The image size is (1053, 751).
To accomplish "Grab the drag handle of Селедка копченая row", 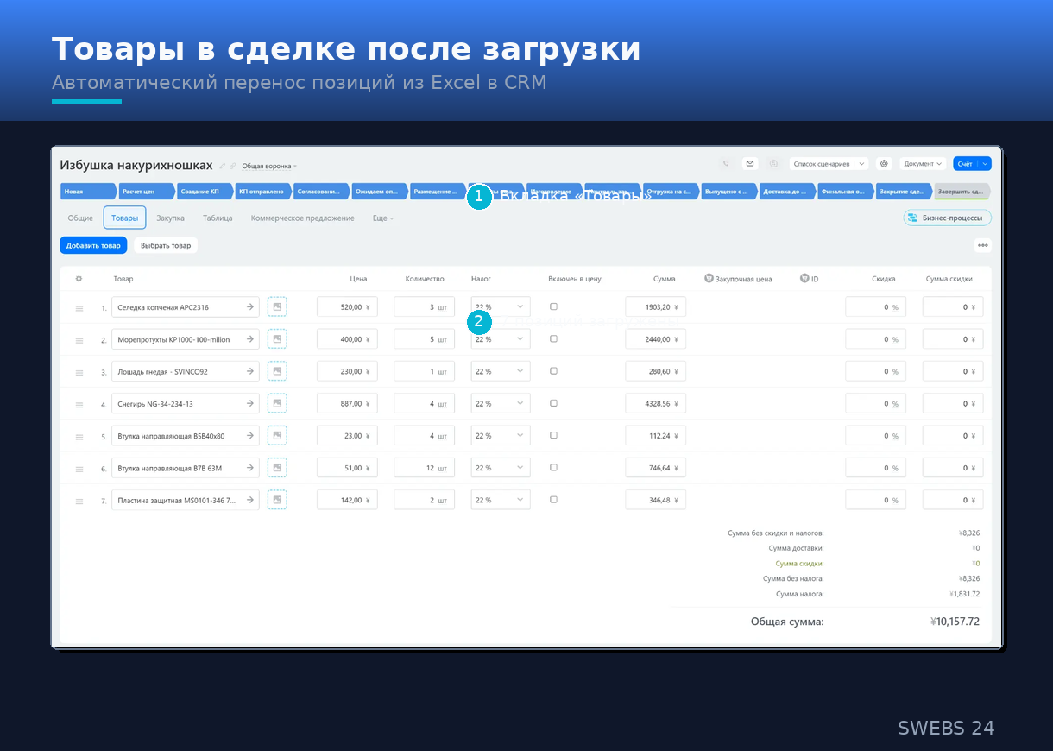I will point(79,307).
